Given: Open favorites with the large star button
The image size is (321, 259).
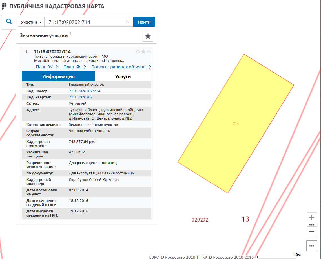Looking at the screenshot, I should 148,36.
